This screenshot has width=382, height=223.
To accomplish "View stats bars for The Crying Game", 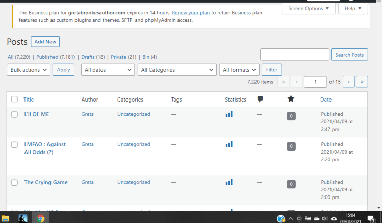I will pyautogui.click(x=229, y=182).
